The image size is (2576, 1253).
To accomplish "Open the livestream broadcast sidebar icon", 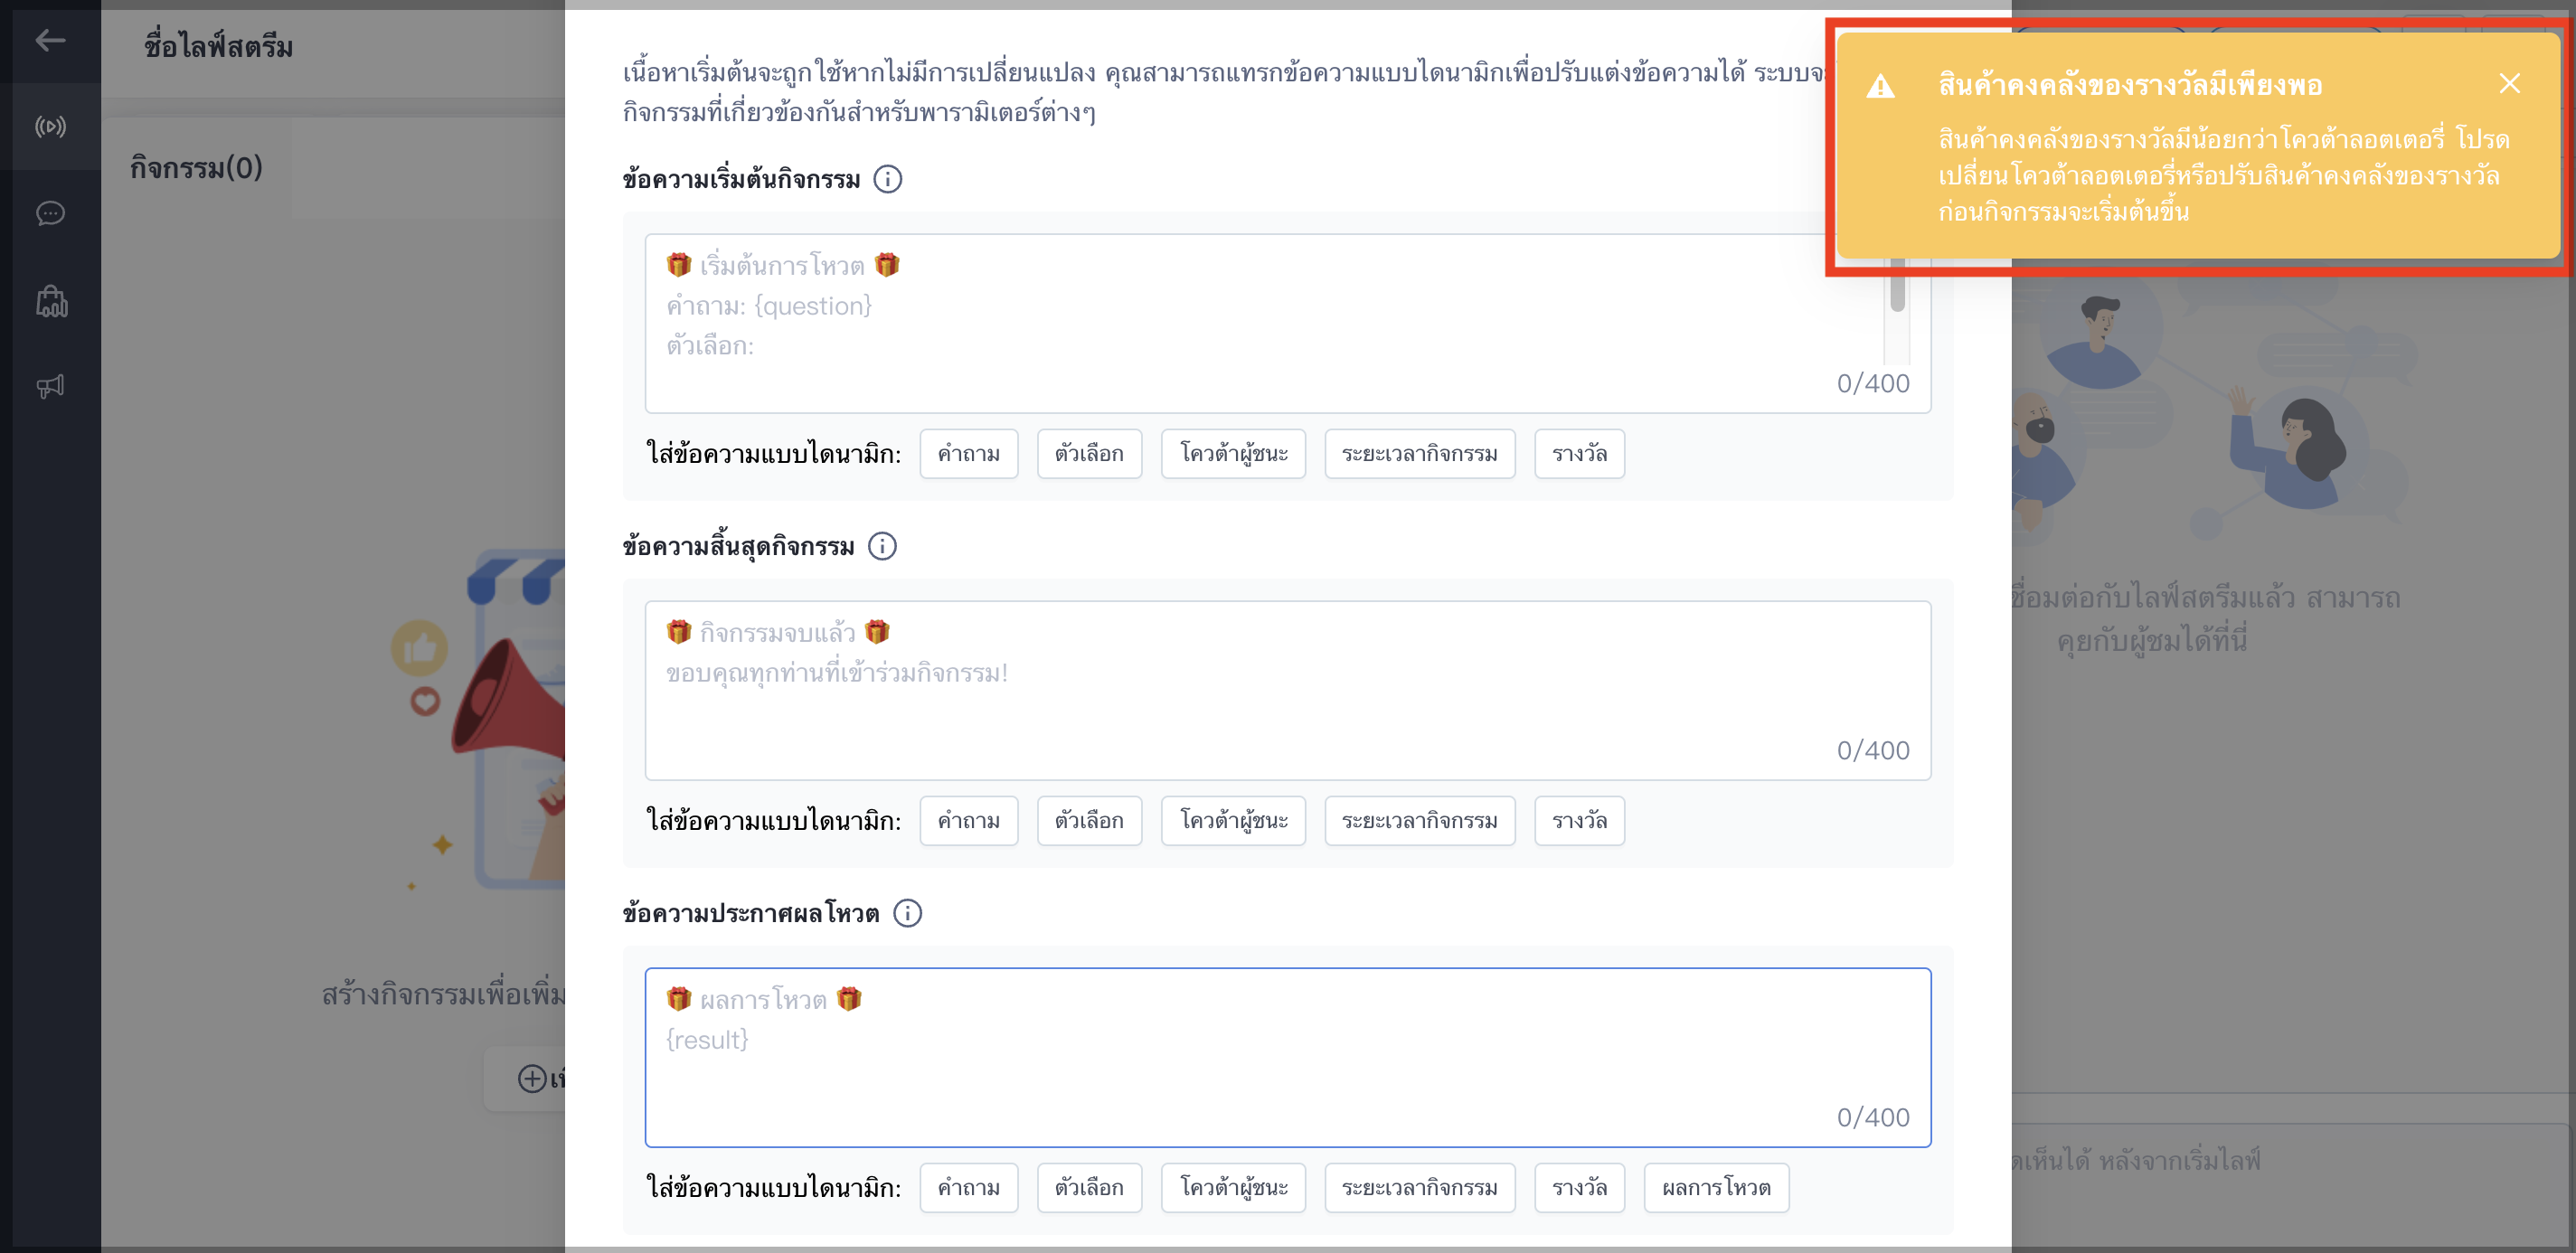I will click(50, 127).
